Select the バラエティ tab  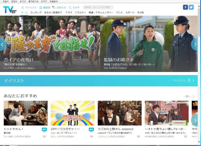[80, 13]
